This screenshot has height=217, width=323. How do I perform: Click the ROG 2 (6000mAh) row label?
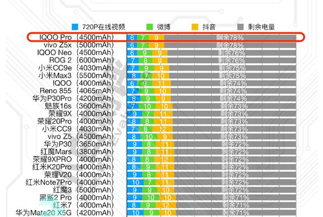(x=81, y=60)
